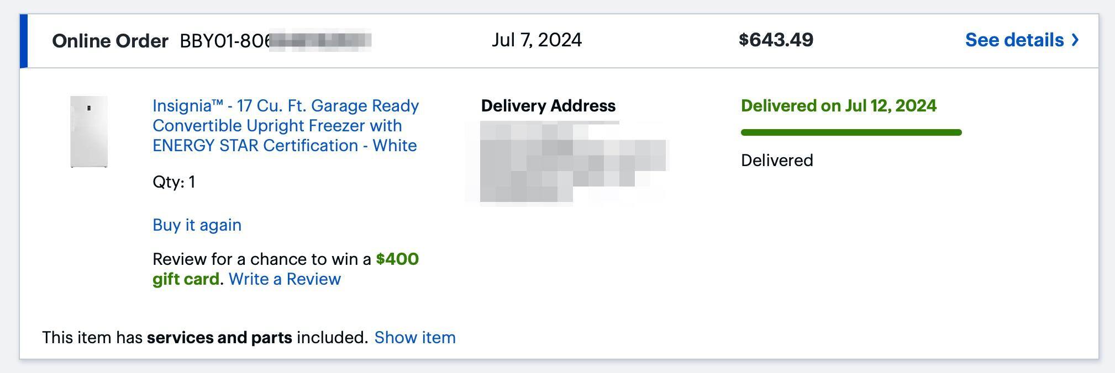Click the Delivery Address heading
The height and width of the screenshot is (373, 1115).
[x=548, y=106]
